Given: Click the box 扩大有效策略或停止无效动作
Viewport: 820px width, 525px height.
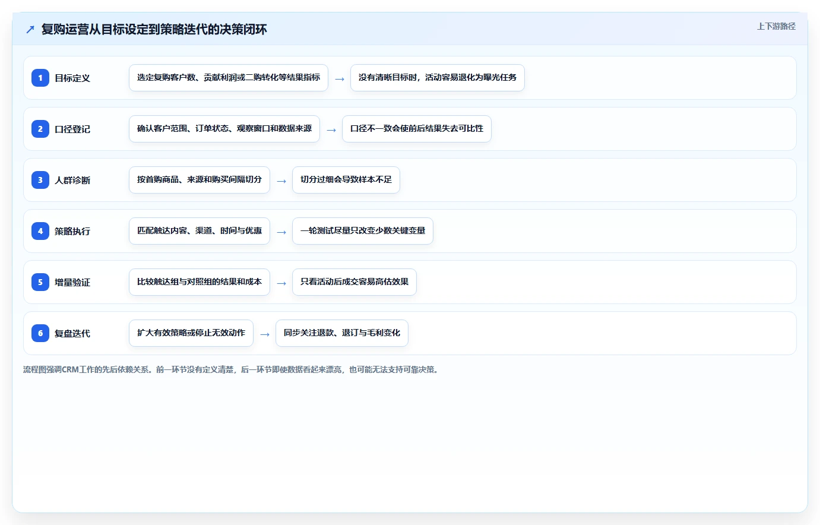Looking at the screenshot, I should [191, 333].
